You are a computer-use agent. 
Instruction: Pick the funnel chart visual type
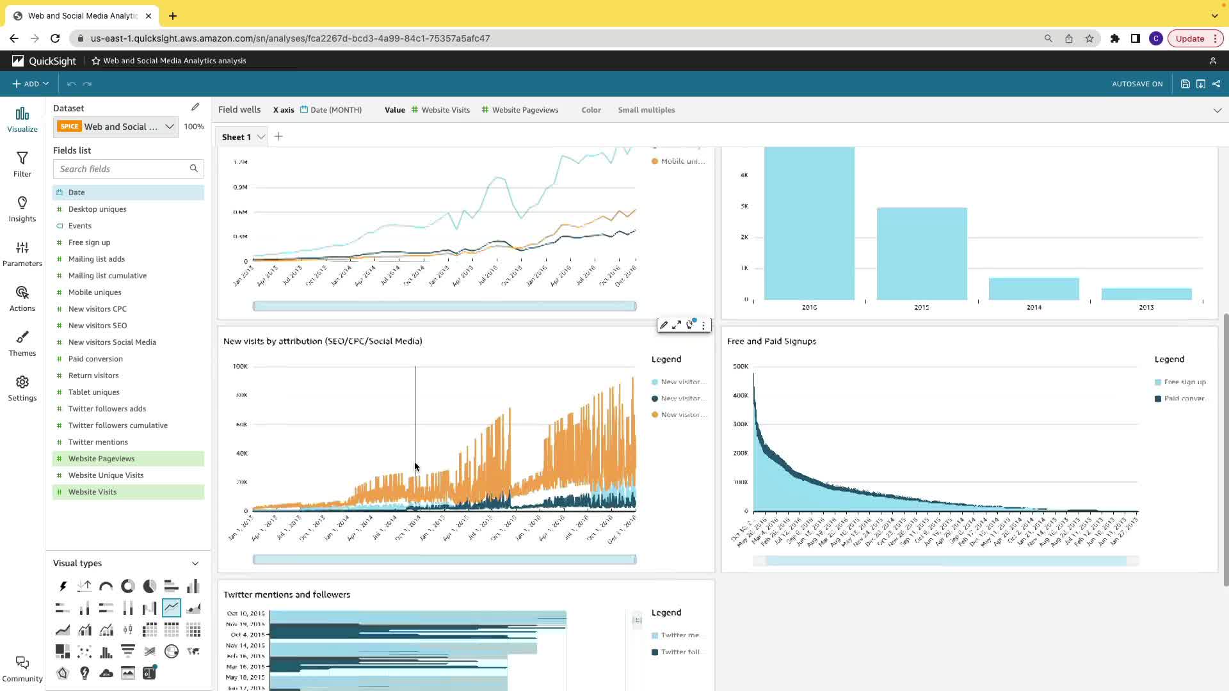[128, 651]
